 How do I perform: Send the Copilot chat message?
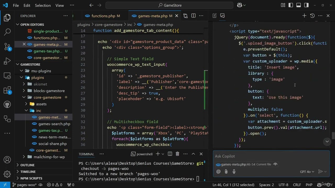[x=320, y=172]
